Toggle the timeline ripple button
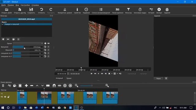This screenshot has height=110, width=196. click(65, 86)
